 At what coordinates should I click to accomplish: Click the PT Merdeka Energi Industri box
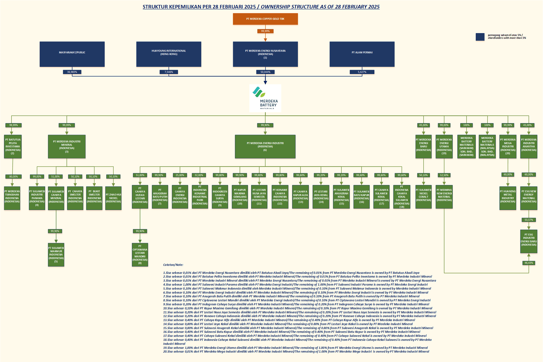coord(265,146)
